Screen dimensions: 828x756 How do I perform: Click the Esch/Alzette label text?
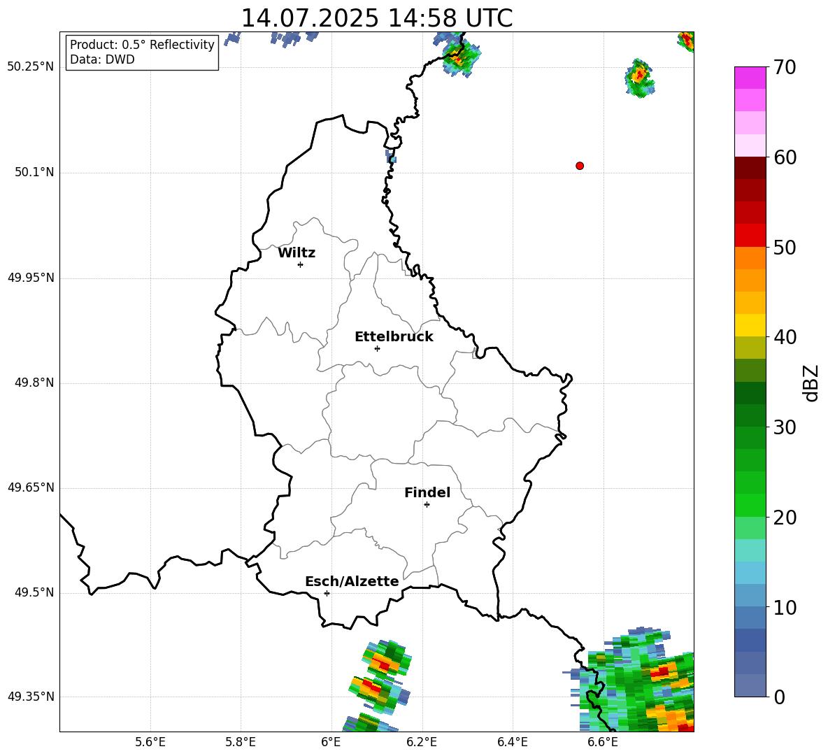pyautogui.click(x=352, y=581)
